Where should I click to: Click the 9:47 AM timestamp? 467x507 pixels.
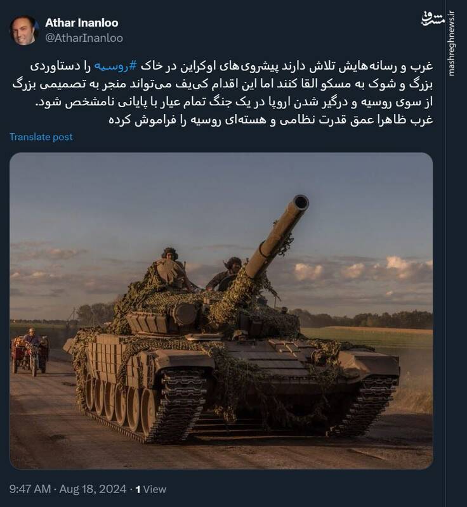click(30, 489)
